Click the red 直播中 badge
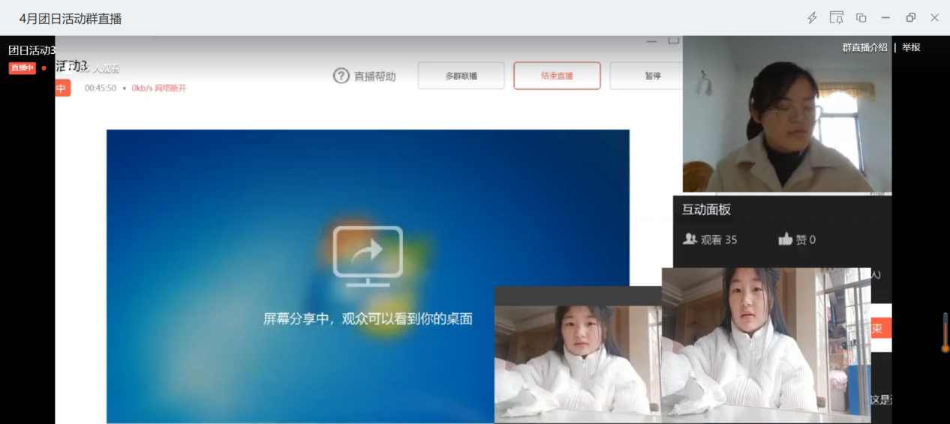 click(23, 68)
